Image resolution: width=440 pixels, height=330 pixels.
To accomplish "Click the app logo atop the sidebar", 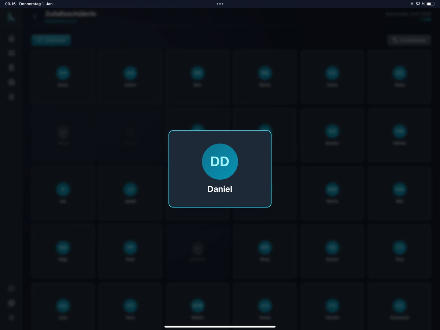I will click(x=11, y=17).
